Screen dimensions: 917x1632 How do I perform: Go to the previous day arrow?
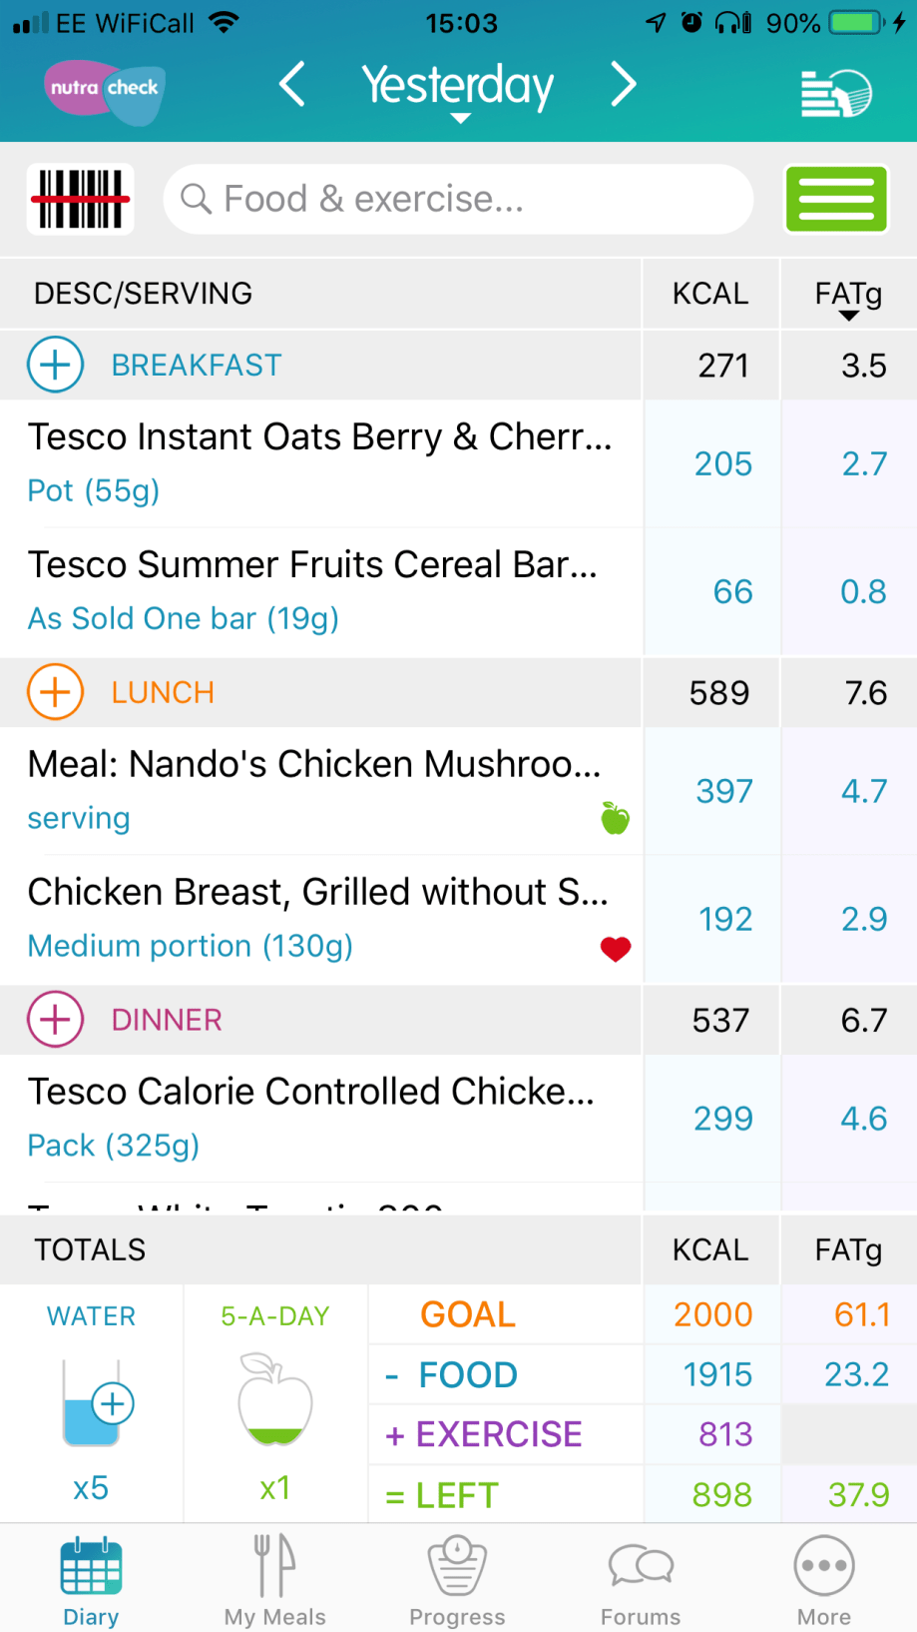coord(291,85)
